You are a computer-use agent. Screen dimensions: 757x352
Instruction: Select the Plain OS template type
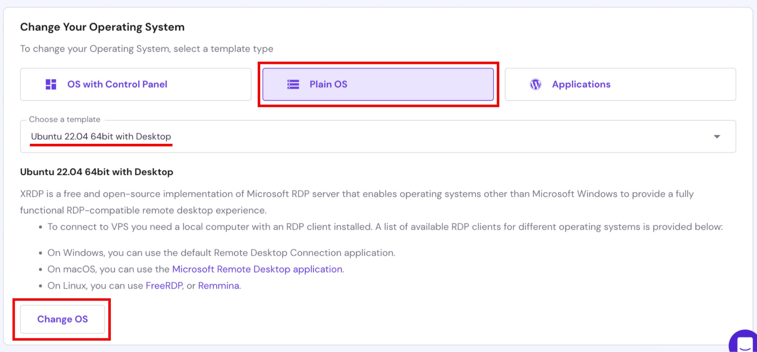(377, 84)
